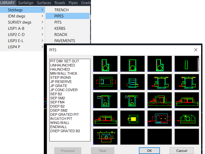Dismiss the PITS dialog via Cancel
Viewport: 205px width, 154px height.
click(181, 151)
